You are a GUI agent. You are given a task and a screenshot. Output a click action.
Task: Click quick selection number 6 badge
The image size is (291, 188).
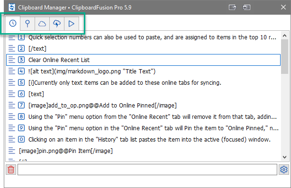click(x=21, y=94)
